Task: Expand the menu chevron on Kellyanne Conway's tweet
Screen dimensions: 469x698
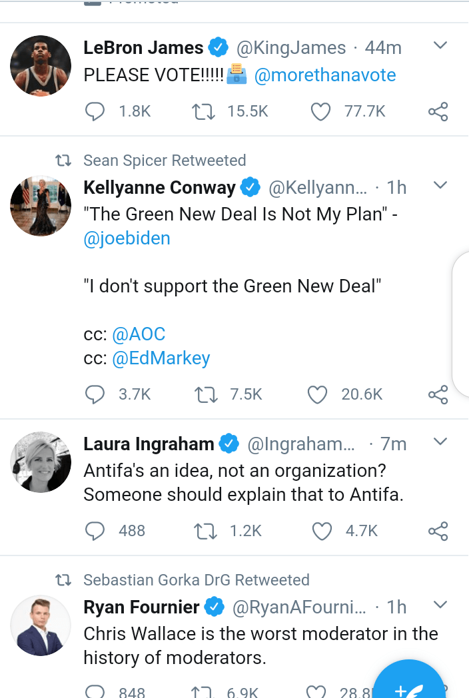Action: 440,185
